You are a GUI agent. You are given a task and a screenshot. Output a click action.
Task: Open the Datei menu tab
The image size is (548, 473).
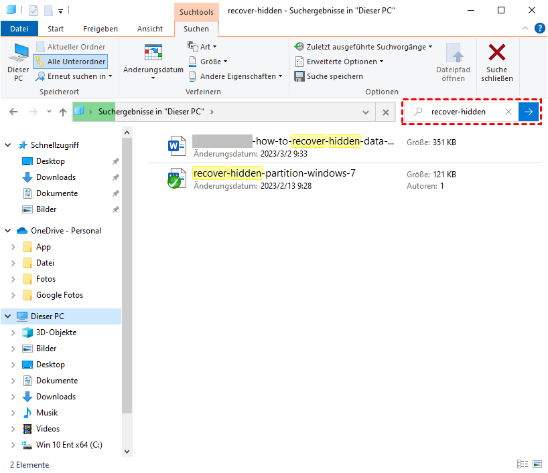coord(19,29)
